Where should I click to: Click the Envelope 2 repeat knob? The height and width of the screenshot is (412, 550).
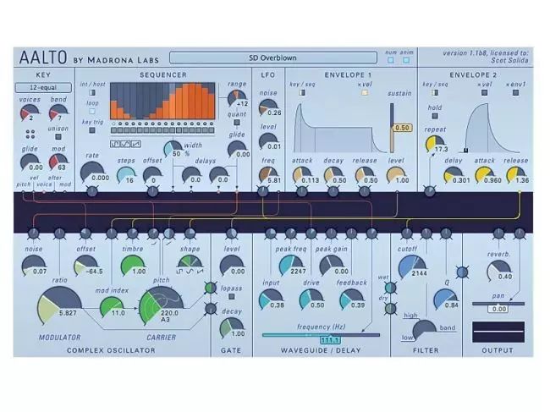(436, 143)
